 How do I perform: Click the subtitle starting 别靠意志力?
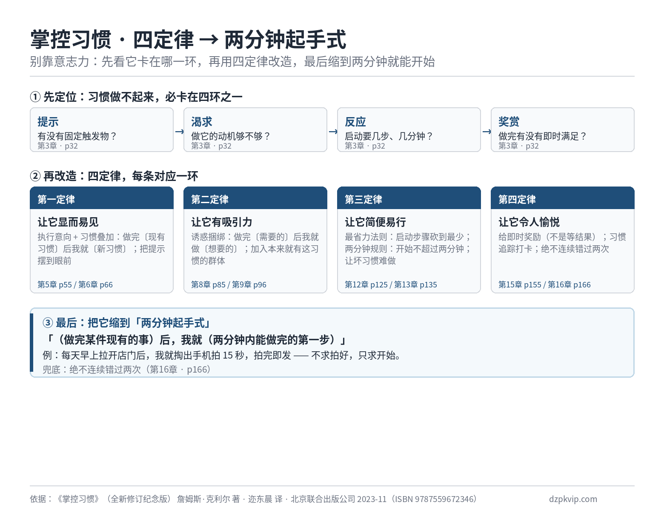232,62
